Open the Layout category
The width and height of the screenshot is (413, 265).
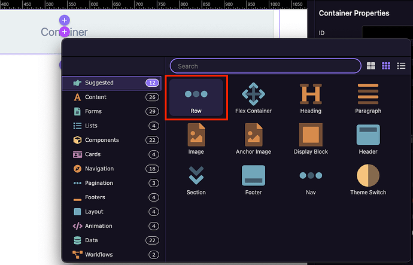coord(112,212)
